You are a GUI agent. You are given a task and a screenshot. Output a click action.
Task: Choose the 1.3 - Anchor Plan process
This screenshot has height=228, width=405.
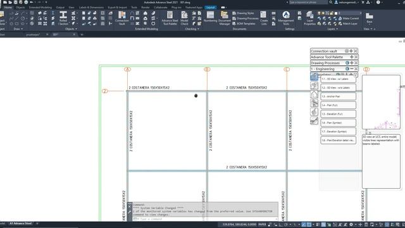pos(338,96)
